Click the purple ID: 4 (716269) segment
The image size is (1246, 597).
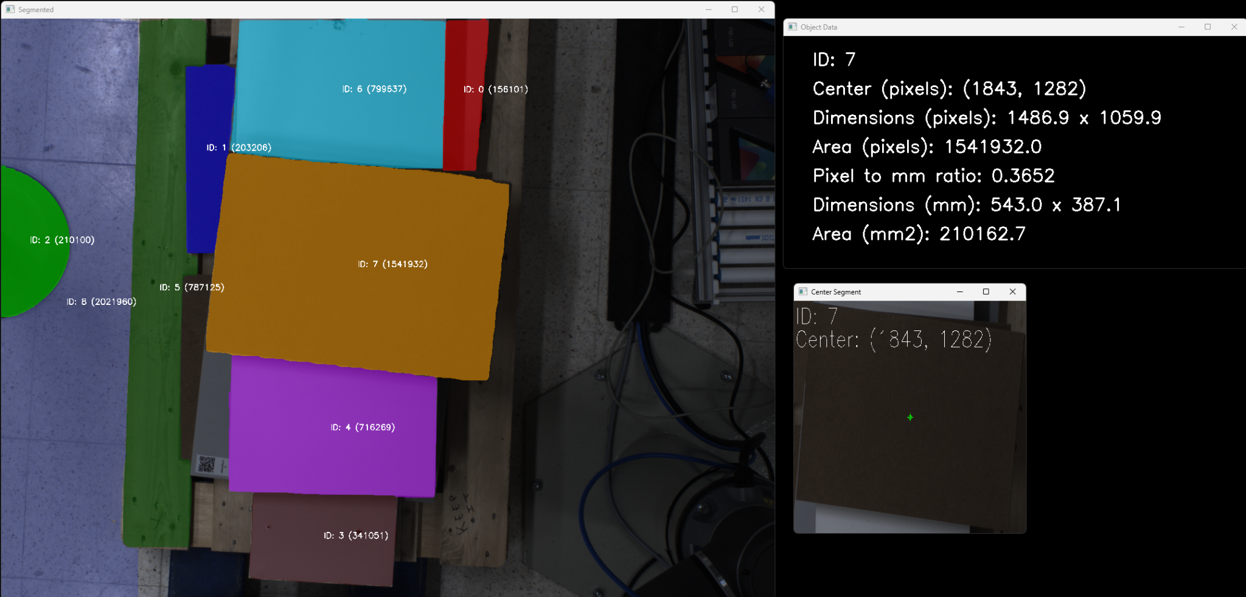[332, 426]
